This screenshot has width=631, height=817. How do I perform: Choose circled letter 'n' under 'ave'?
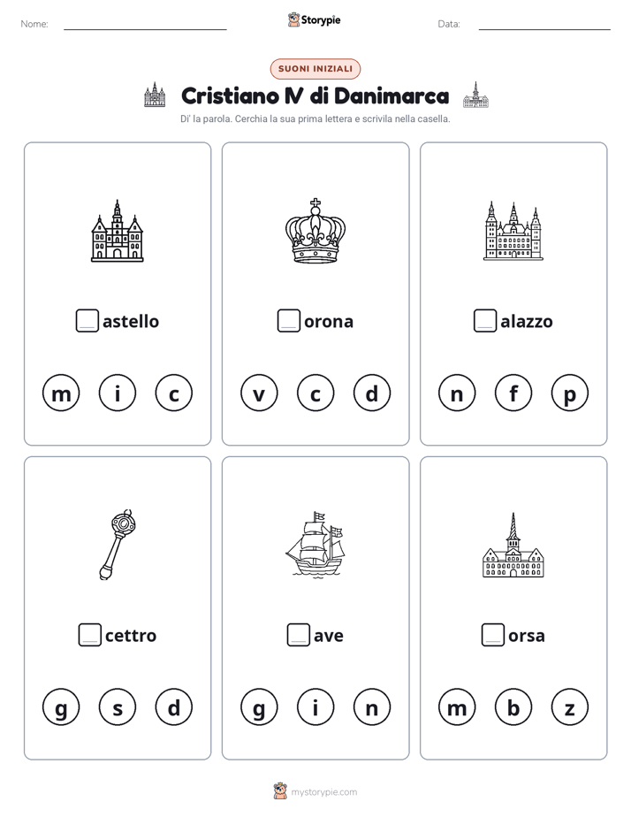[372, 707]
